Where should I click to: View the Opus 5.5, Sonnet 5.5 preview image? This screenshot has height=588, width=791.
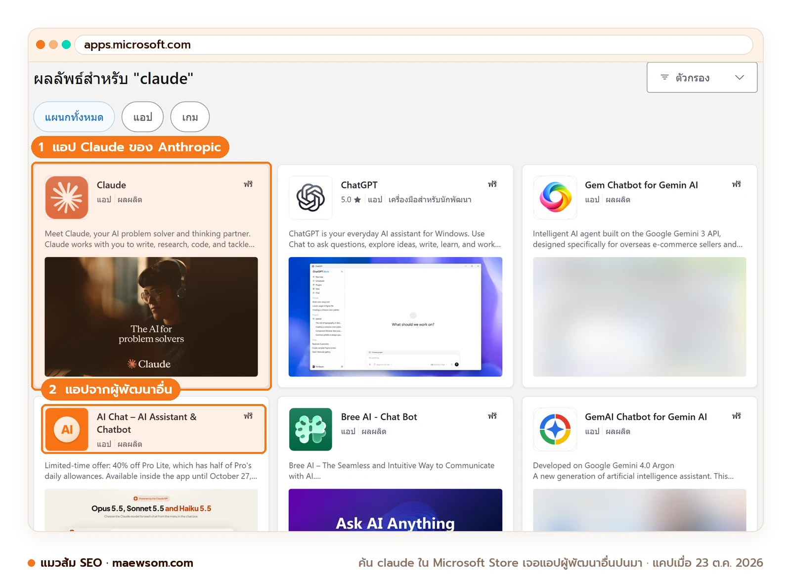(151, 510)
